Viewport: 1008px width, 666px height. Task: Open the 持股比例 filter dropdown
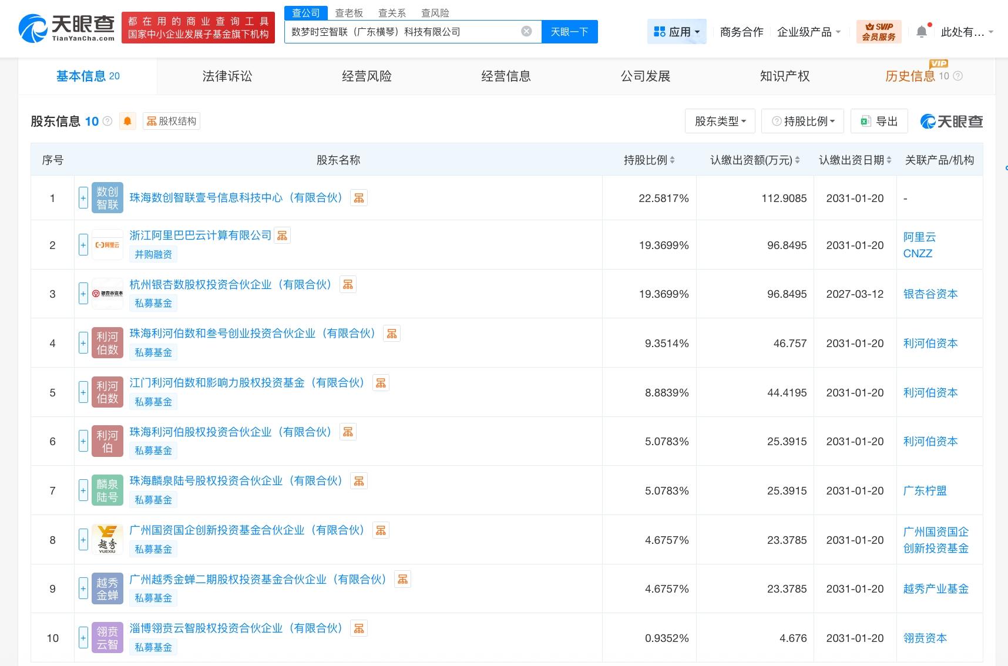802,122
